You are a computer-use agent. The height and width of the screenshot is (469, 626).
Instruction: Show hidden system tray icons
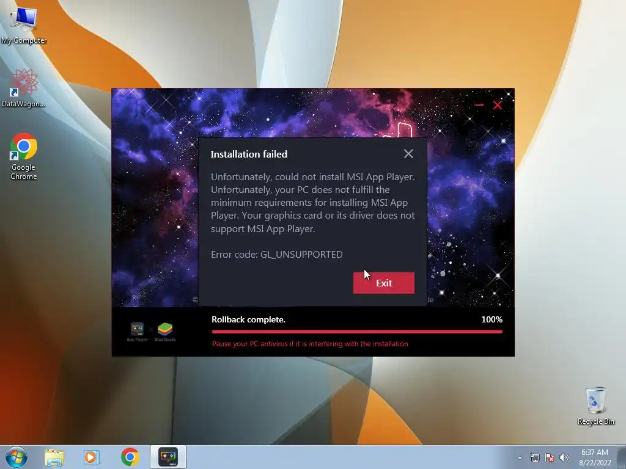[520, 457]
